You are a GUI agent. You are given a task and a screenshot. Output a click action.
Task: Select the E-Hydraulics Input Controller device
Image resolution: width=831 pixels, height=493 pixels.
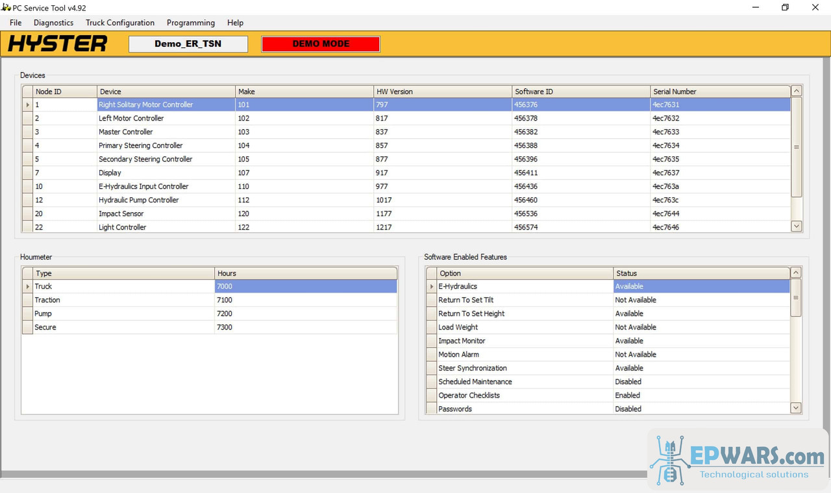(x=406, y=186)
